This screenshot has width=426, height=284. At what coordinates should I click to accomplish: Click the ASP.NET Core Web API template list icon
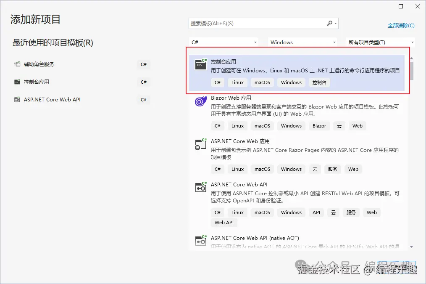[201, 187]
